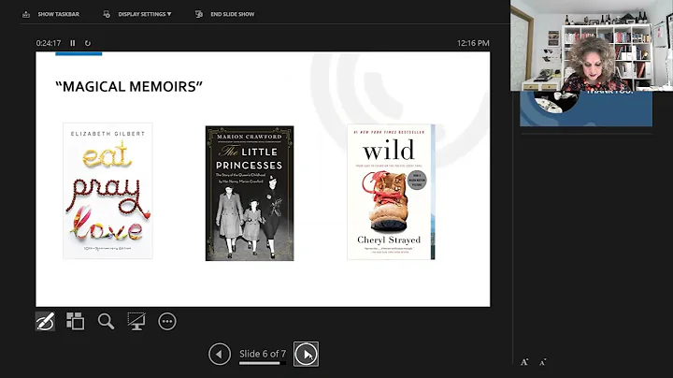Click the elapsed time 0:24:17
The width and height of the screenshot is (673, 378).
point(49,43)
